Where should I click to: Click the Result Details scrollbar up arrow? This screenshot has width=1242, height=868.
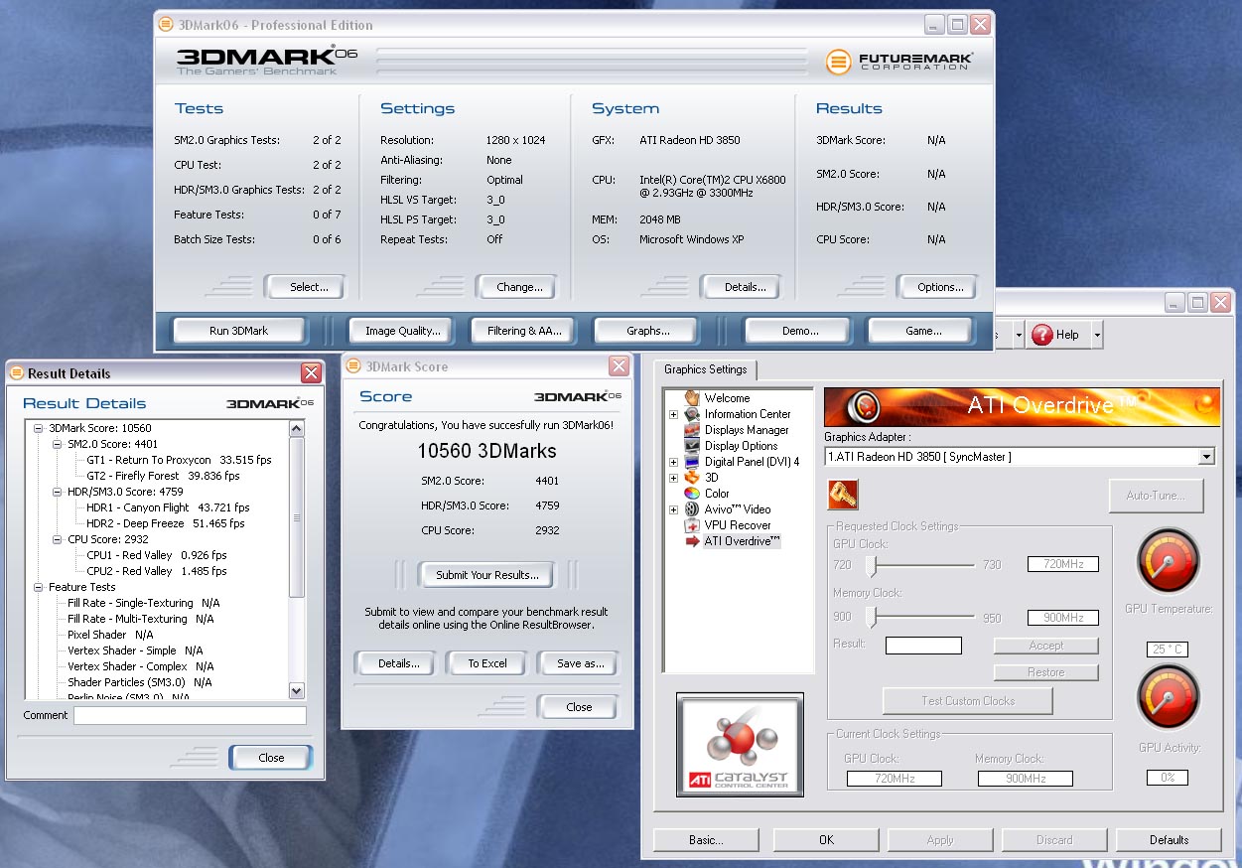coord(296,429)
